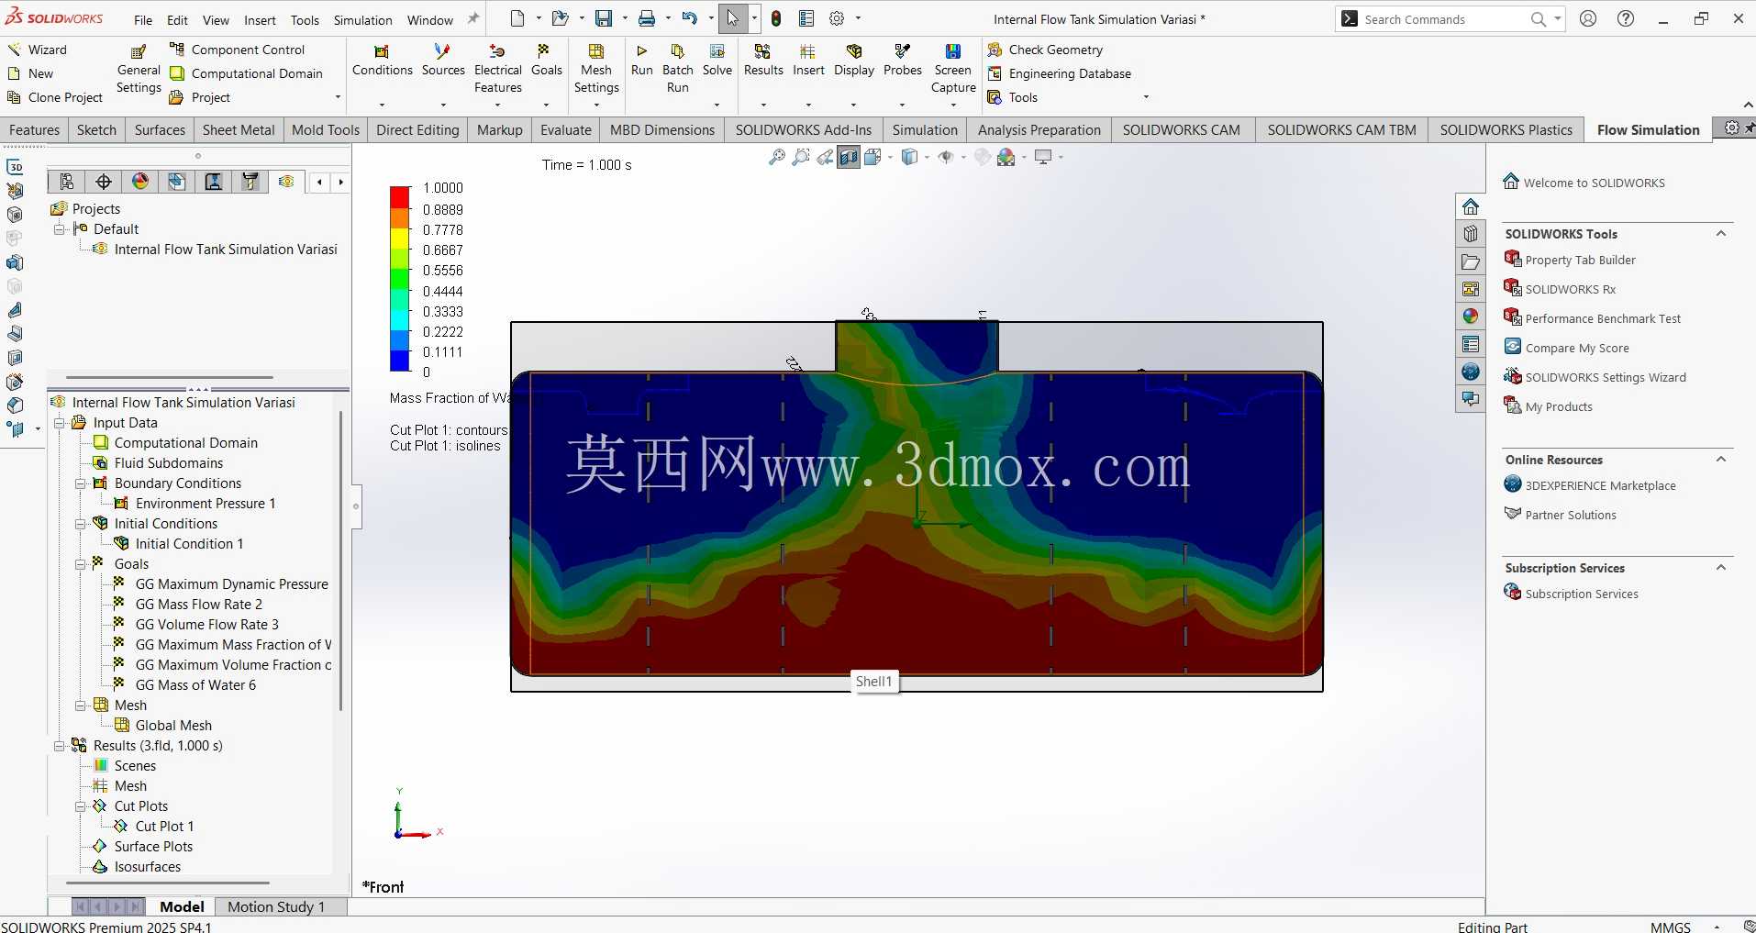Viewport: 1756px width, 933px height.
Task: Collapse the Goals tree node
Action: click(81, 564)
